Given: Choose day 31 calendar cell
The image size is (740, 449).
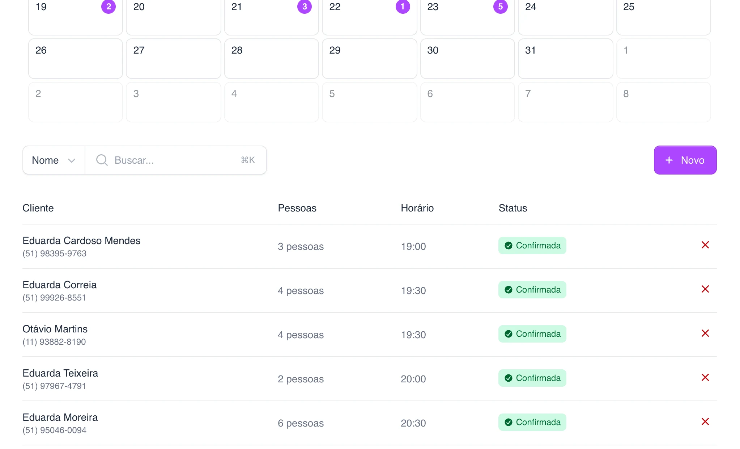Looking at the screenshot, I should click(565, 59).
